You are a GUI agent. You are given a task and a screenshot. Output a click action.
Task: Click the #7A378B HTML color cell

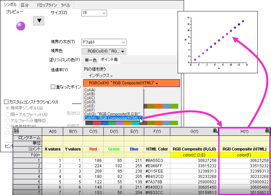pyautogui.click(x=157, y=182)
